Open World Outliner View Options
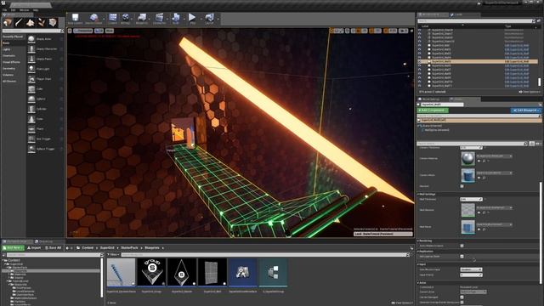544x306 pixels. (x=530, y=92)
